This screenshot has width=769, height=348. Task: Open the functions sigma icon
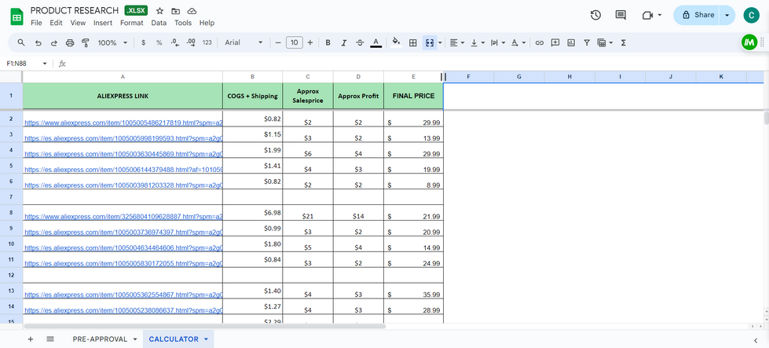pyautogui.click(x=624, y=42)
